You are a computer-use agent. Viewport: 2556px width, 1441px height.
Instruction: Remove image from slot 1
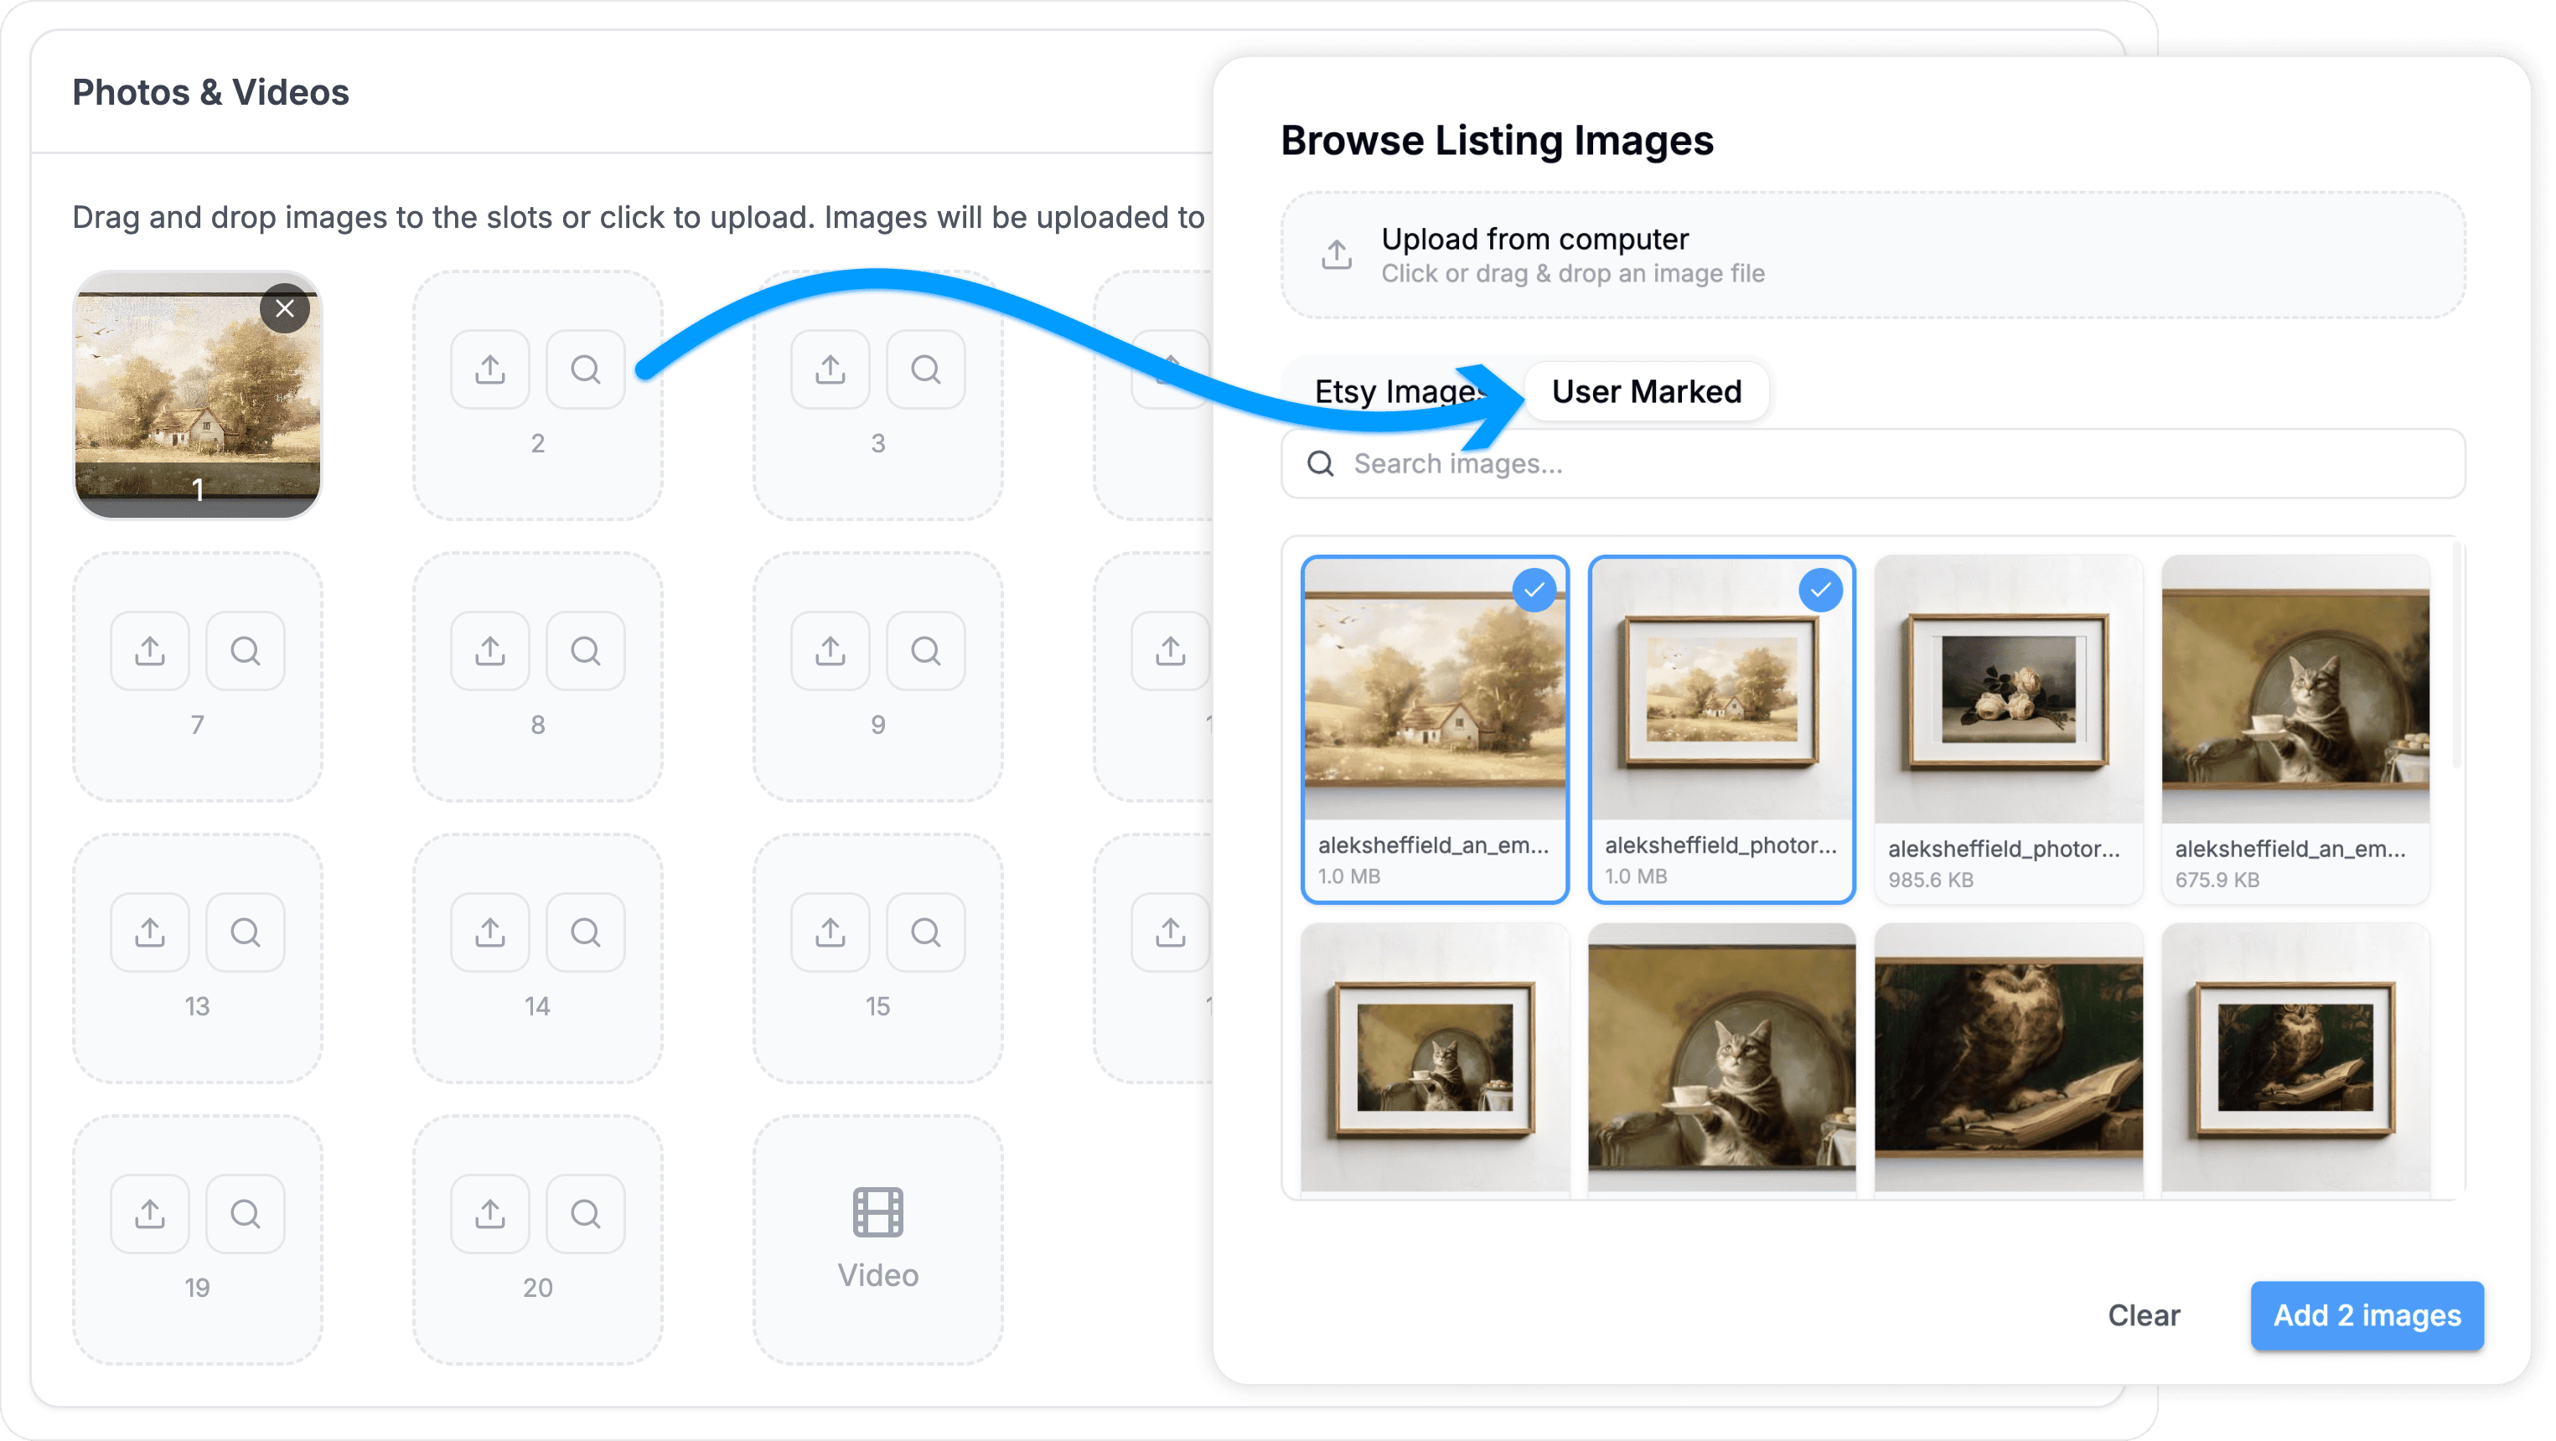[x=285, y=308]
